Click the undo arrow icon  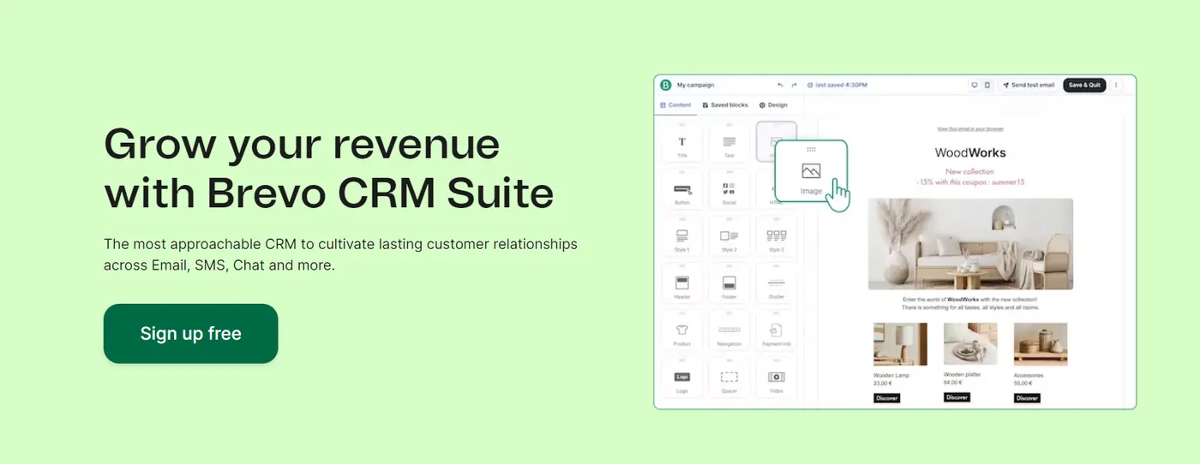click(x=780, y=85)
